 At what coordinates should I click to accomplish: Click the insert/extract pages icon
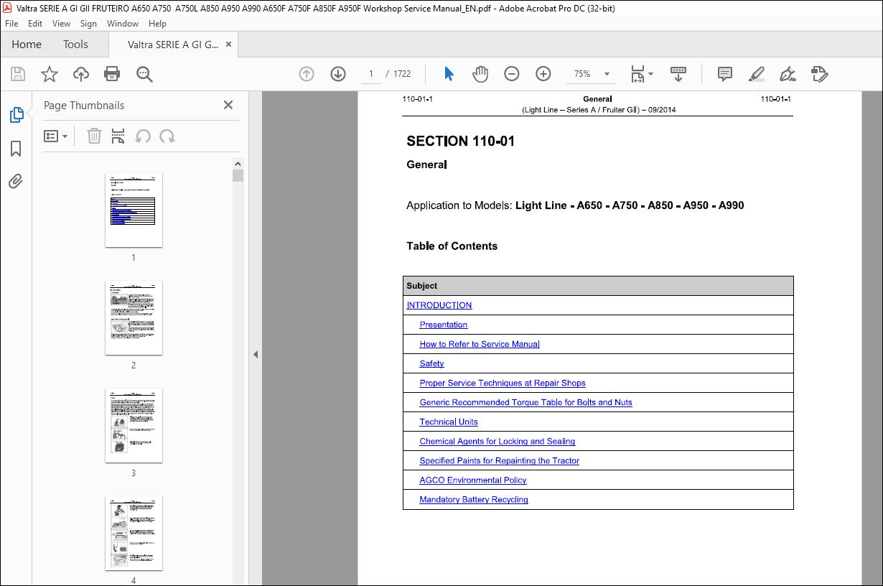pyautogui.click(x=118, y=136)
